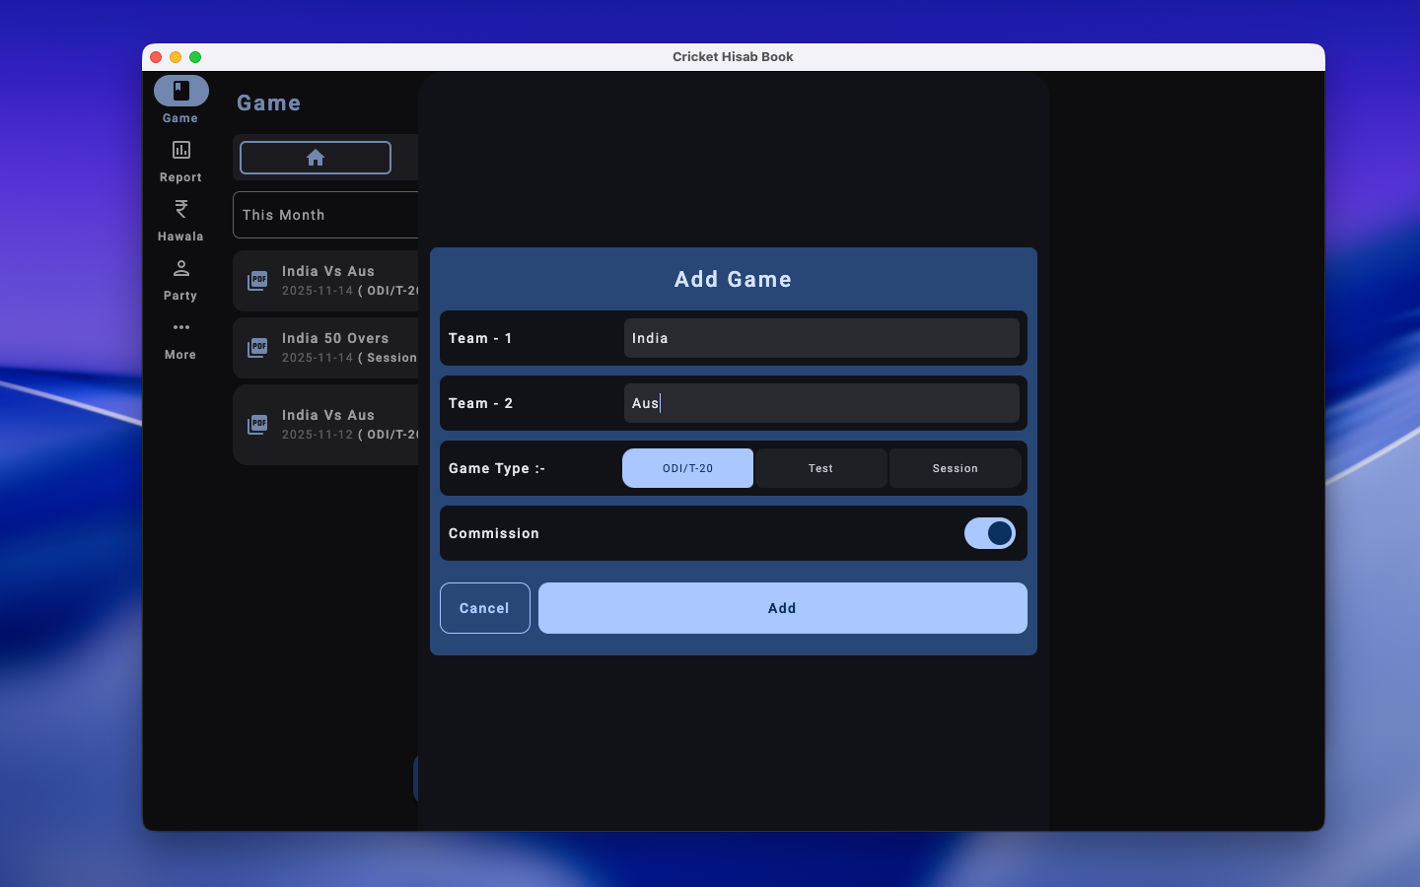Open the Hawala rupee icon
Image resolution: width=1420 pixels, height=887 pixels.
pyautogui.click(x=181, y=209)
